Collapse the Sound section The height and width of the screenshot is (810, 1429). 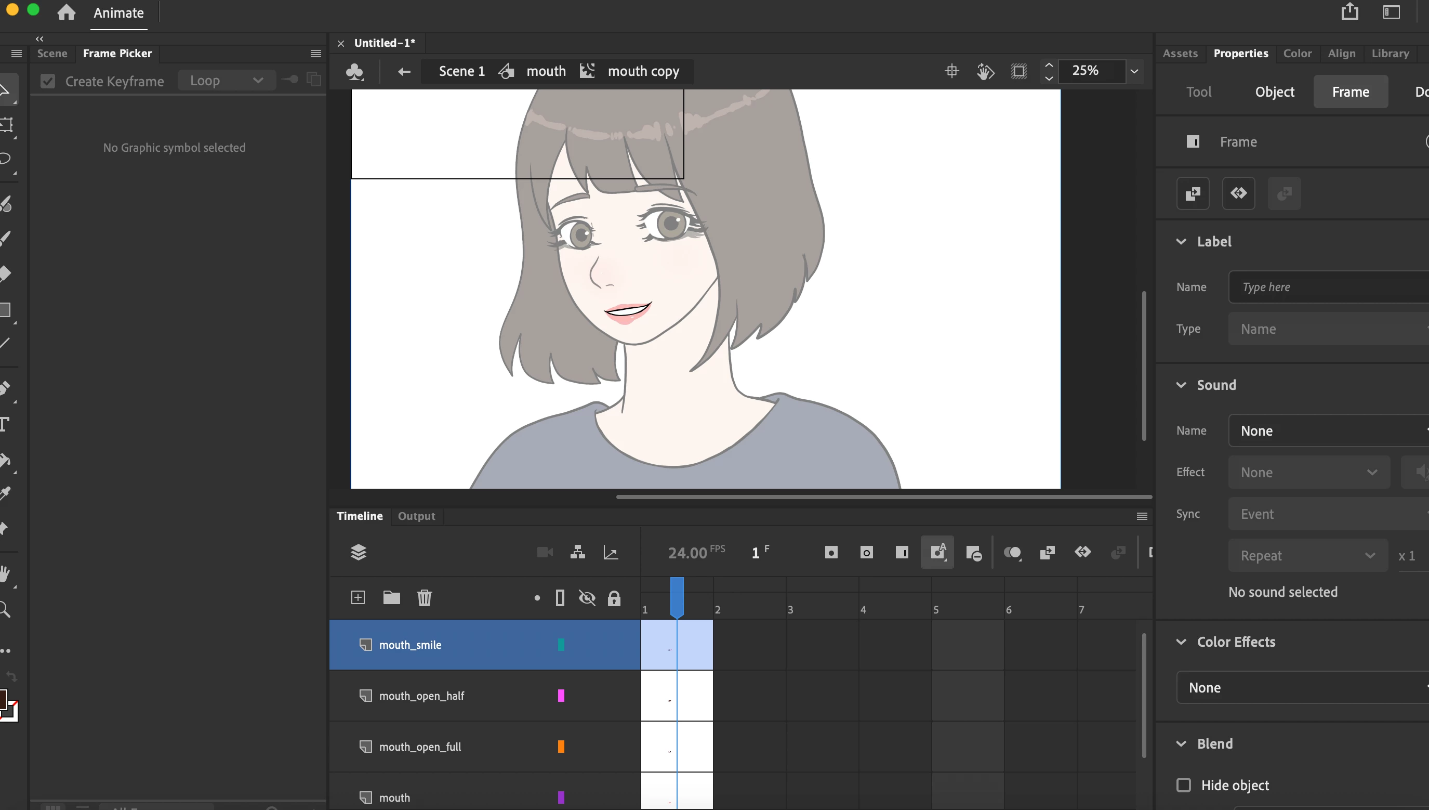(x=1181, y=385)
